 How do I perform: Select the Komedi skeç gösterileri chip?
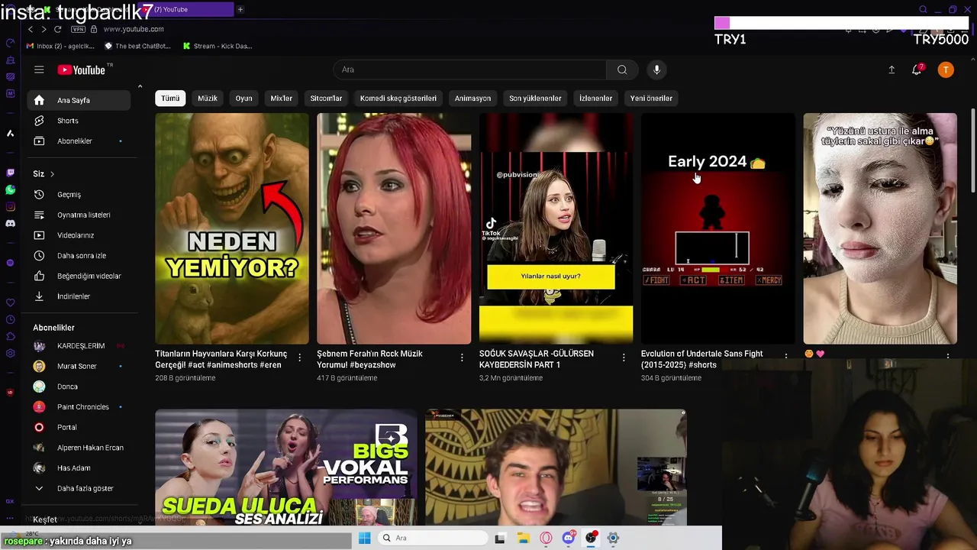pos(398,98)
